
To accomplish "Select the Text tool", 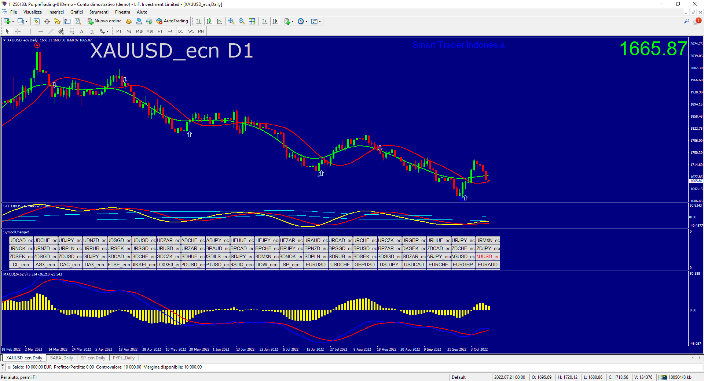I will tap(81, 31).
